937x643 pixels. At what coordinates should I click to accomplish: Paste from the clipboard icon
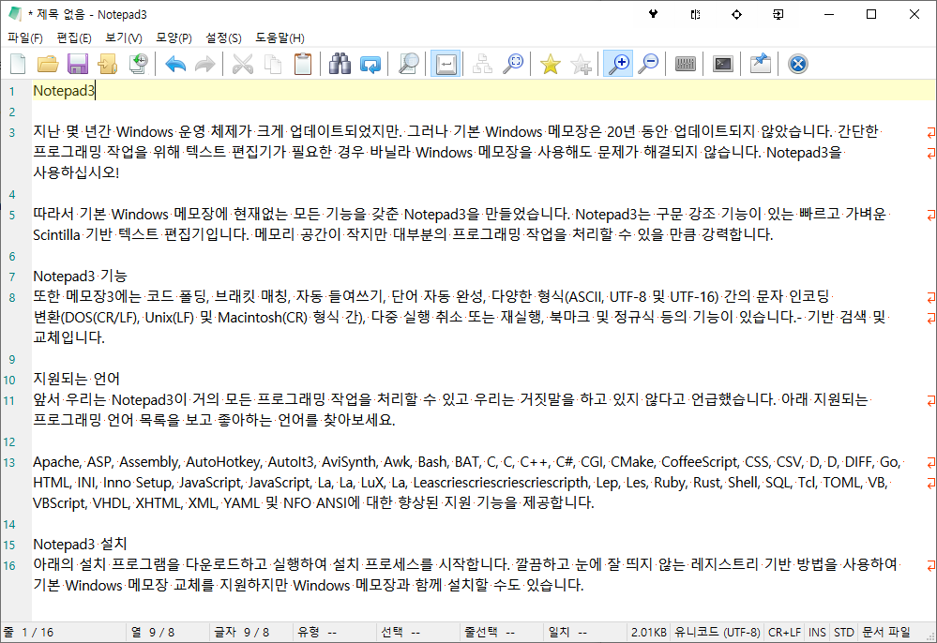(303, 64)
